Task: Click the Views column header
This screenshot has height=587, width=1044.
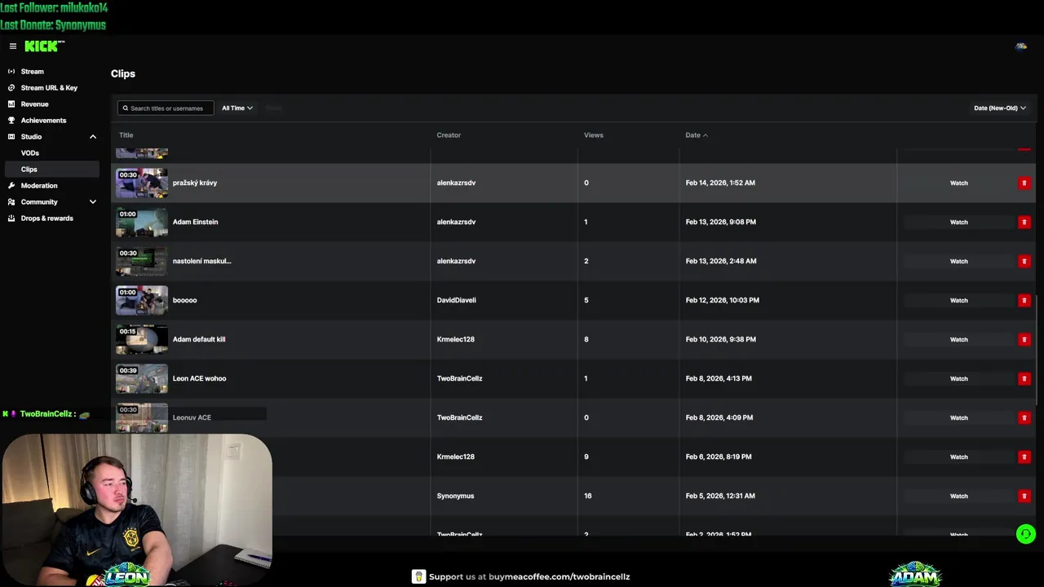Action: point(594,135)
